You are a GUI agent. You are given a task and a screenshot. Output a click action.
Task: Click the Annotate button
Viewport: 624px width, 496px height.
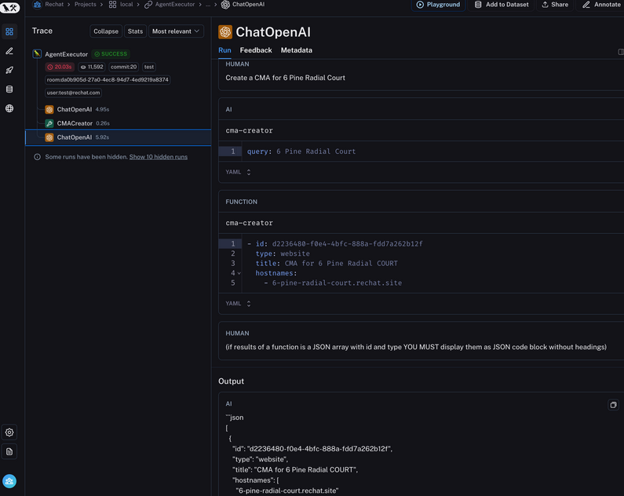tap(601, 5)
